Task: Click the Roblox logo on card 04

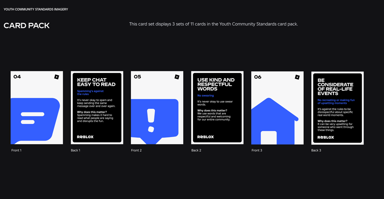Action: (x=57, y=77)
